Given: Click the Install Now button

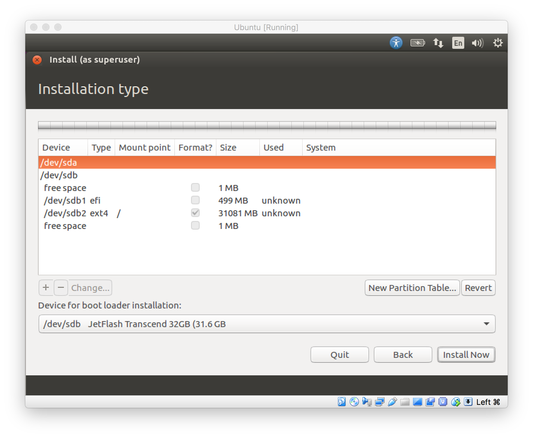Looking at the screenshot, I should 466,355.
